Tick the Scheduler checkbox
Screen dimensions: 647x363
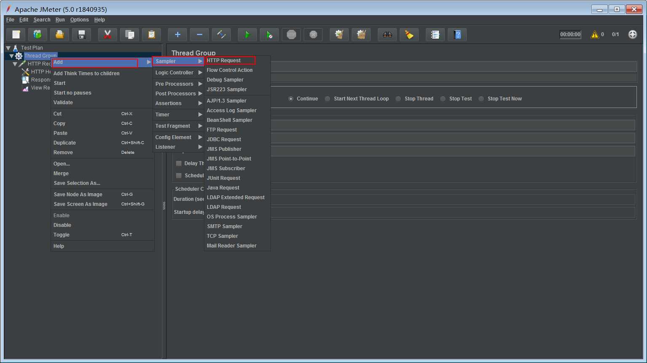click(179, 176)
